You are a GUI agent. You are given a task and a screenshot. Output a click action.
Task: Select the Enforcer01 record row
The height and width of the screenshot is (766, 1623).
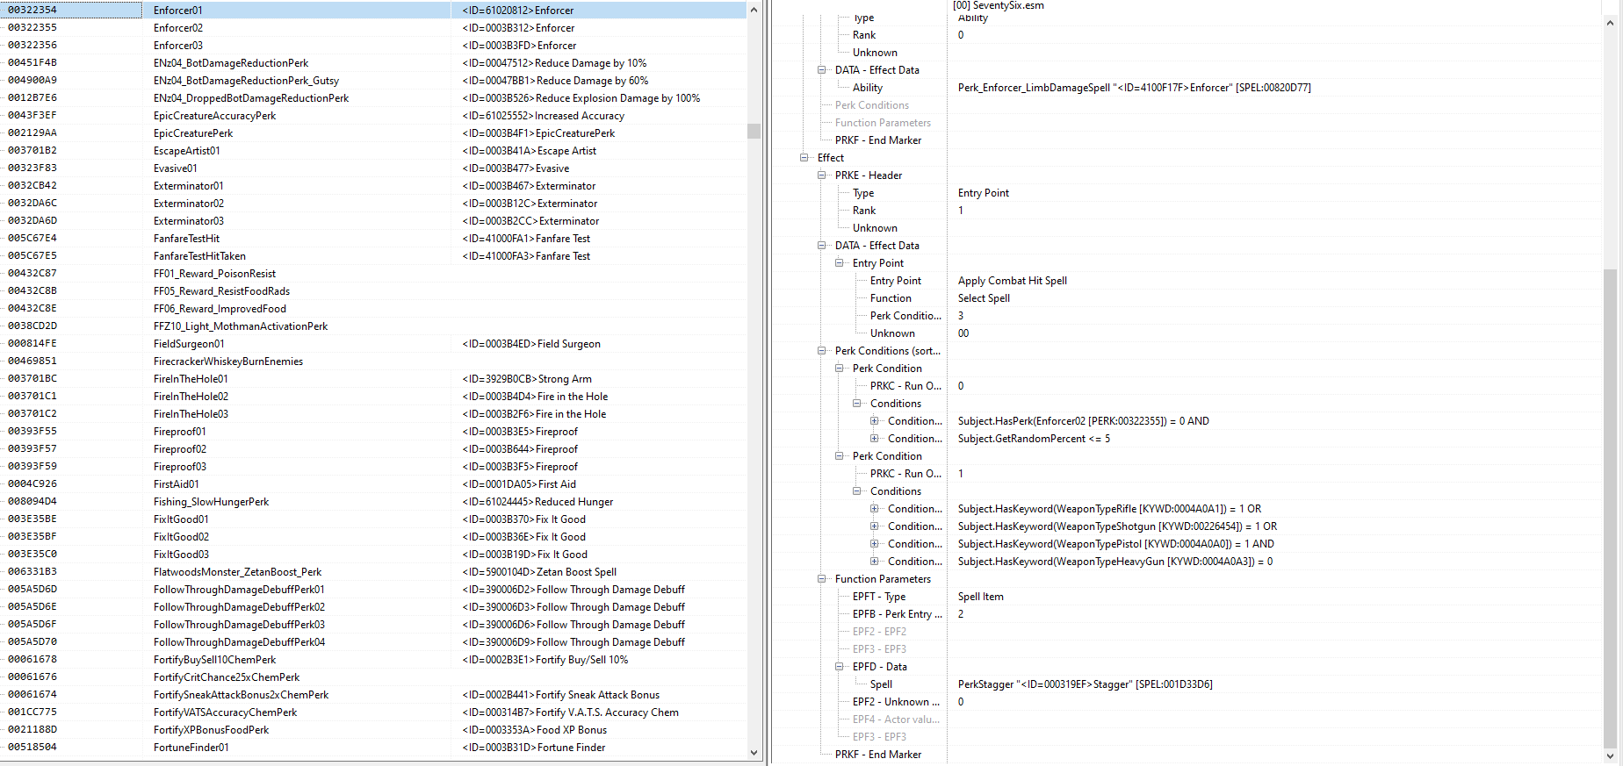pyautogui.click(x=373, y=11)
